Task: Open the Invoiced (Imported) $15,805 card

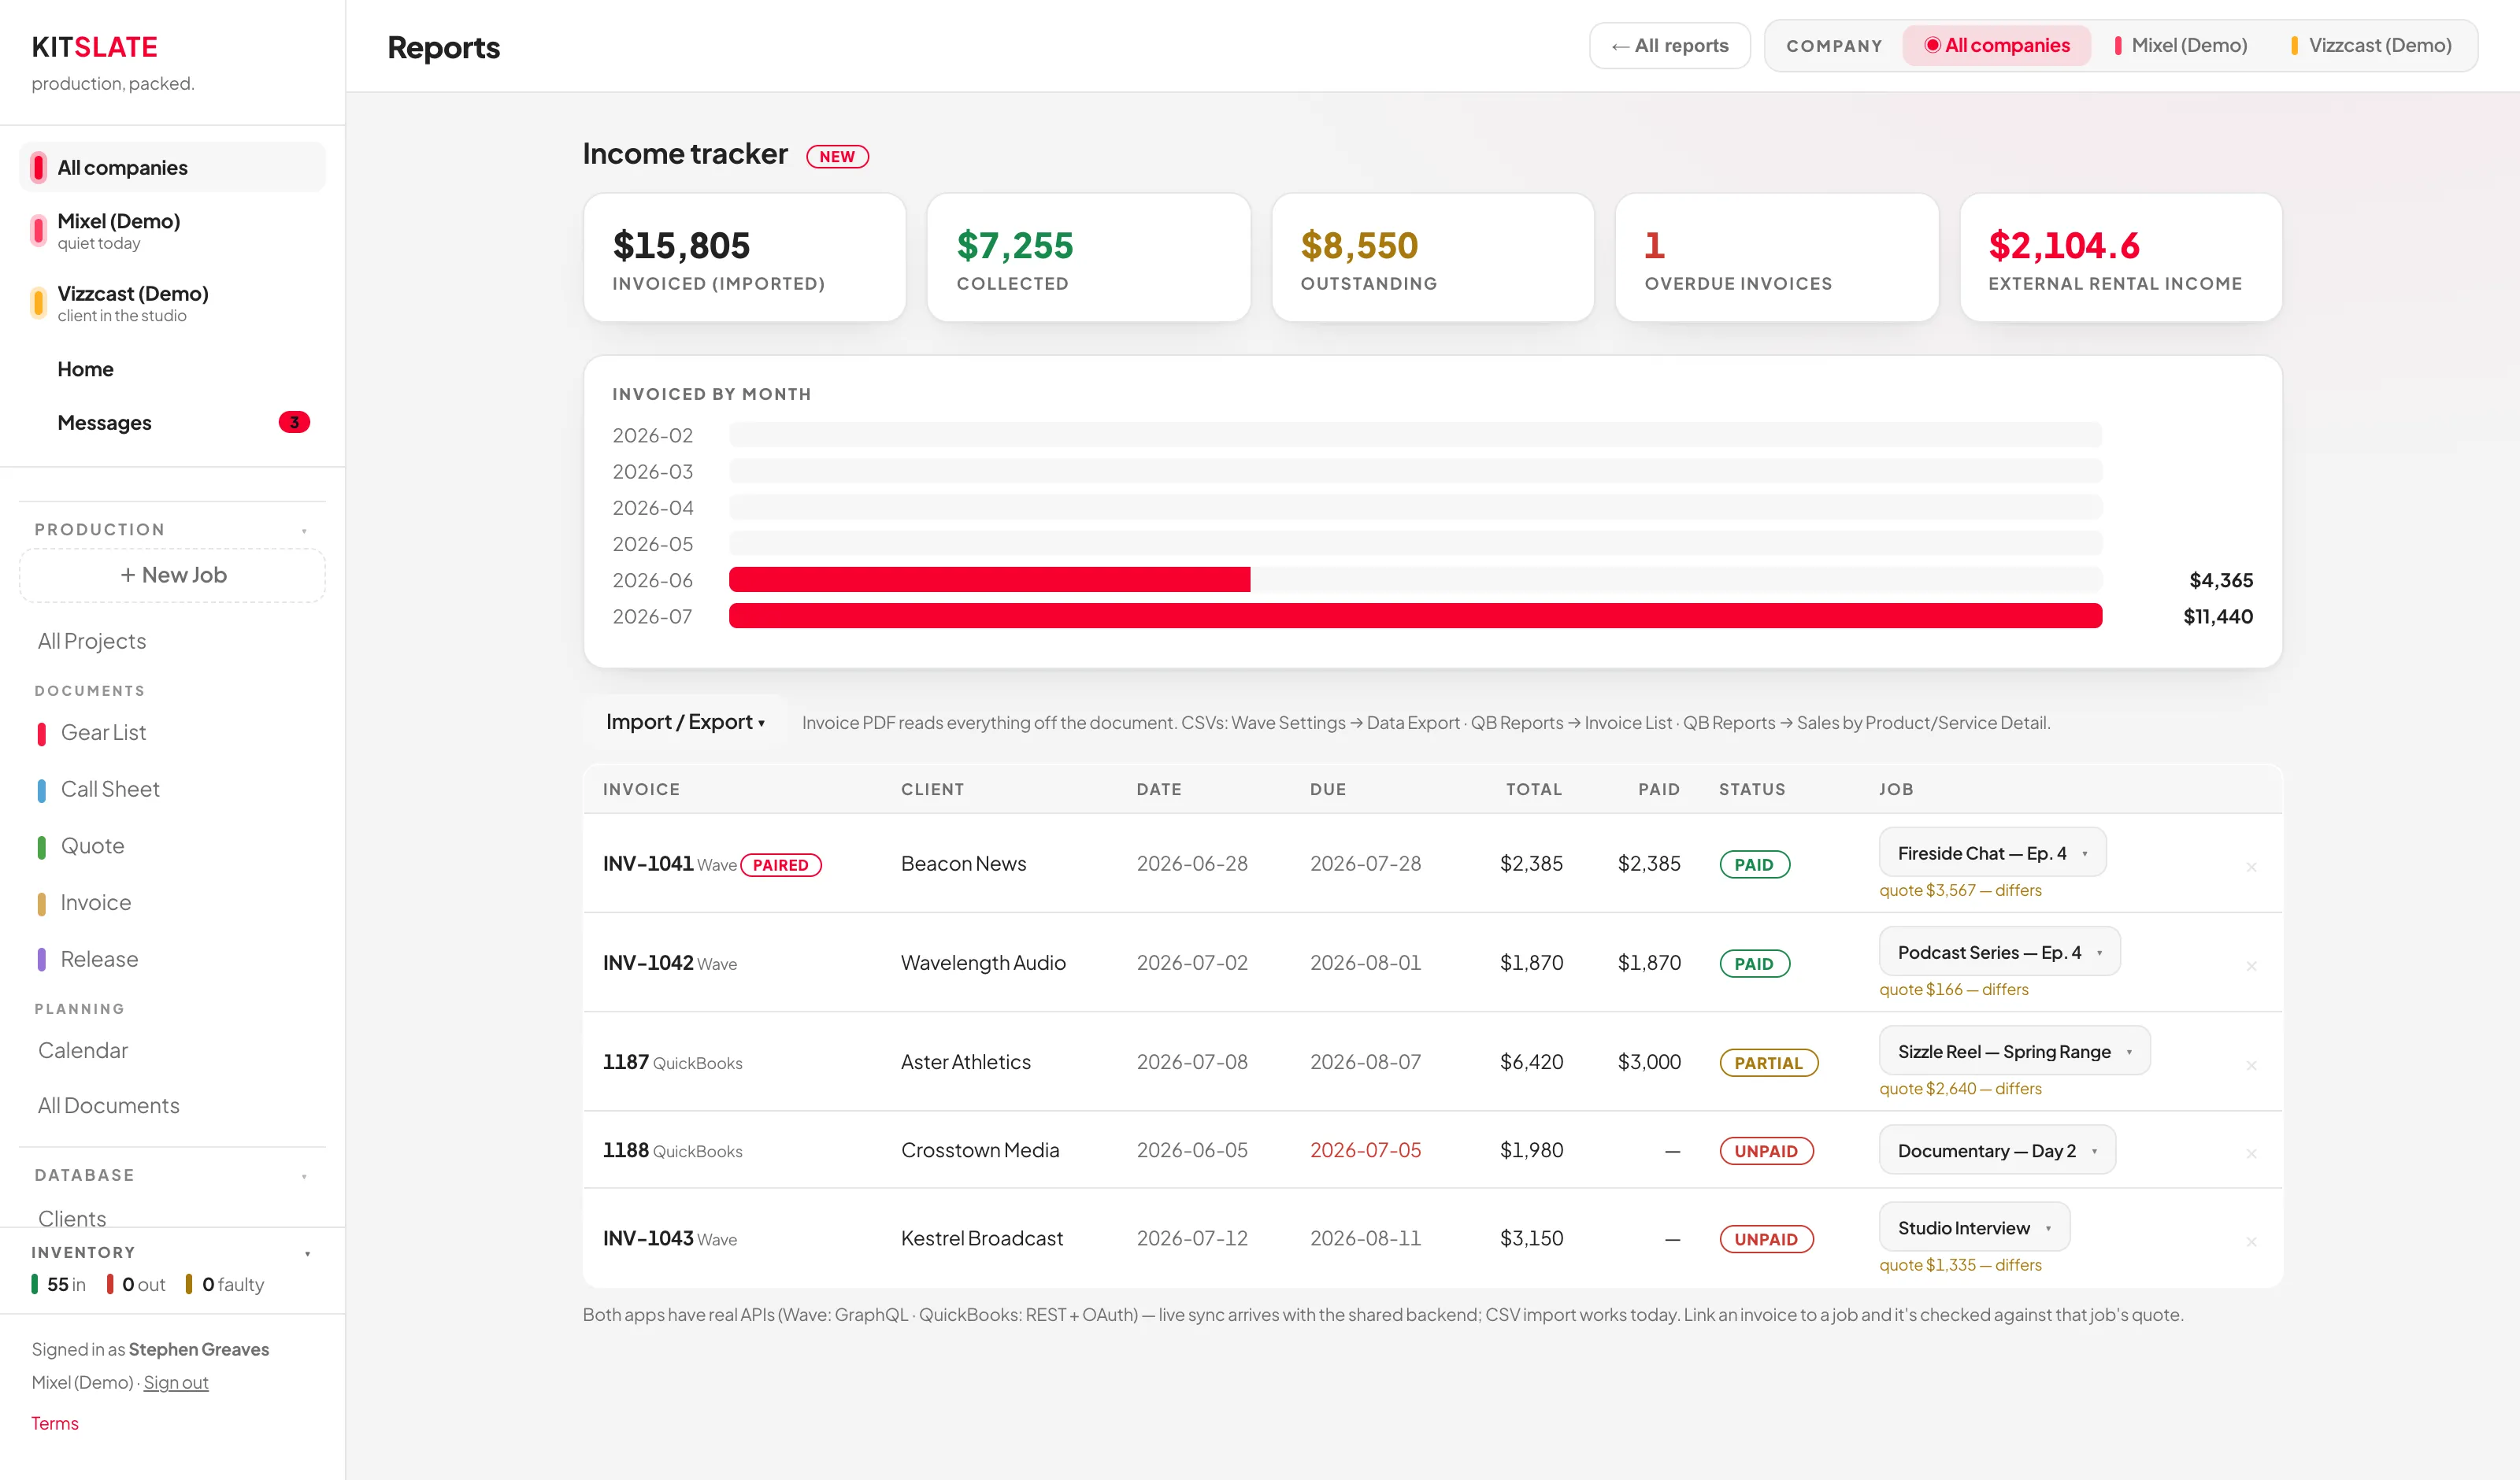Action: 744,257
